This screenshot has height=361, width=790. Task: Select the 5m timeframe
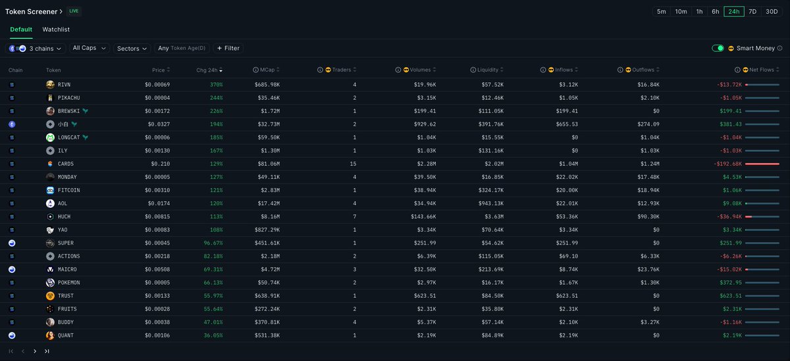point(662,11)
